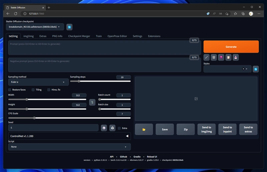Click the shopping tag icon in address bar
Viewport: 267px width, 172px height.
click(208, 14)
